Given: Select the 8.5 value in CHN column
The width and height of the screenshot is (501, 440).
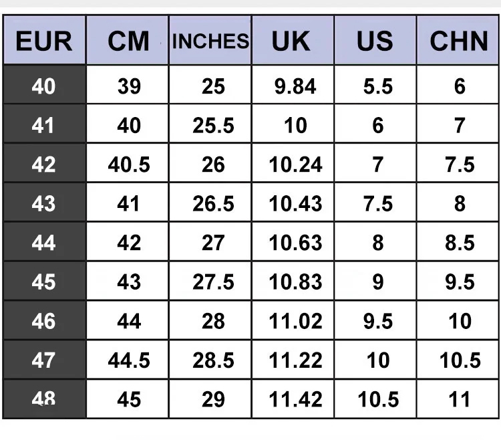Looking at the screenshot, I should [x=460, y=243].
